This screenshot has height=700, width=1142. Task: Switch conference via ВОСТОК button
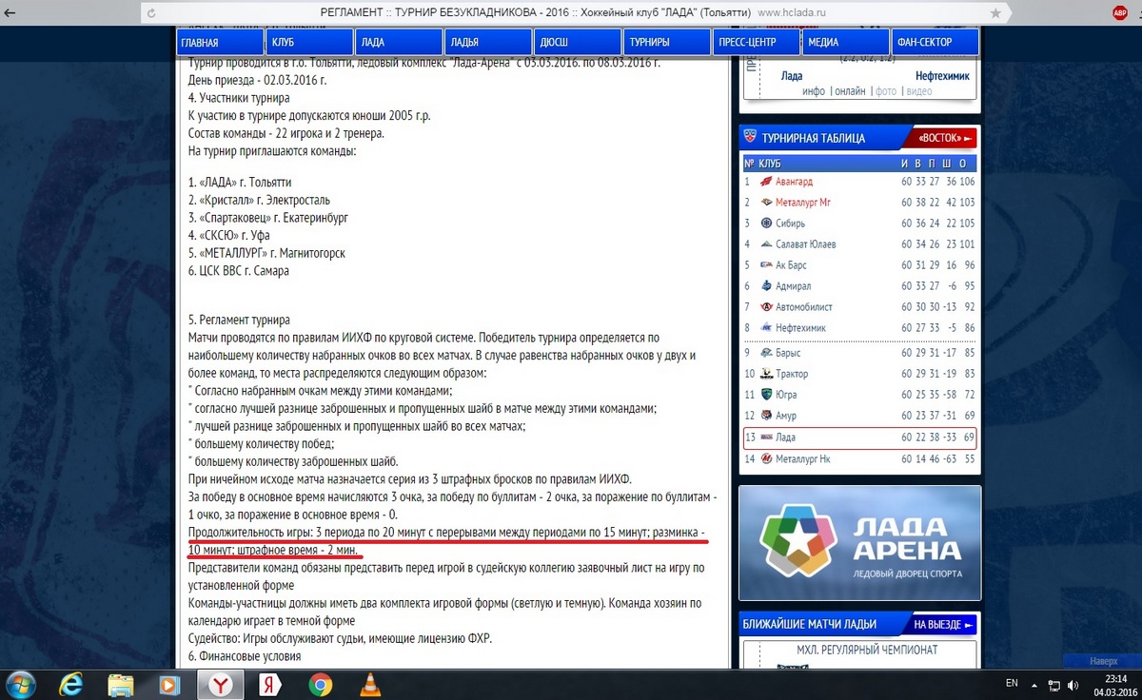946,138
